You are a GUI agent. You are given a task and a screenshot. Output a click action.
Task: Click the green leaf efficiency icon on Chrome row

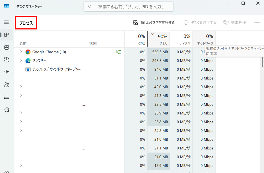click(x=118, y=52)
